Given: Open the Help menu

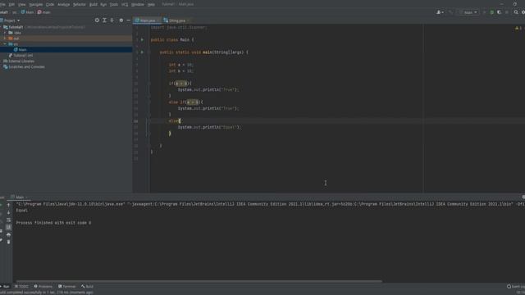Looking at the screenshot, I should (151, 4).
